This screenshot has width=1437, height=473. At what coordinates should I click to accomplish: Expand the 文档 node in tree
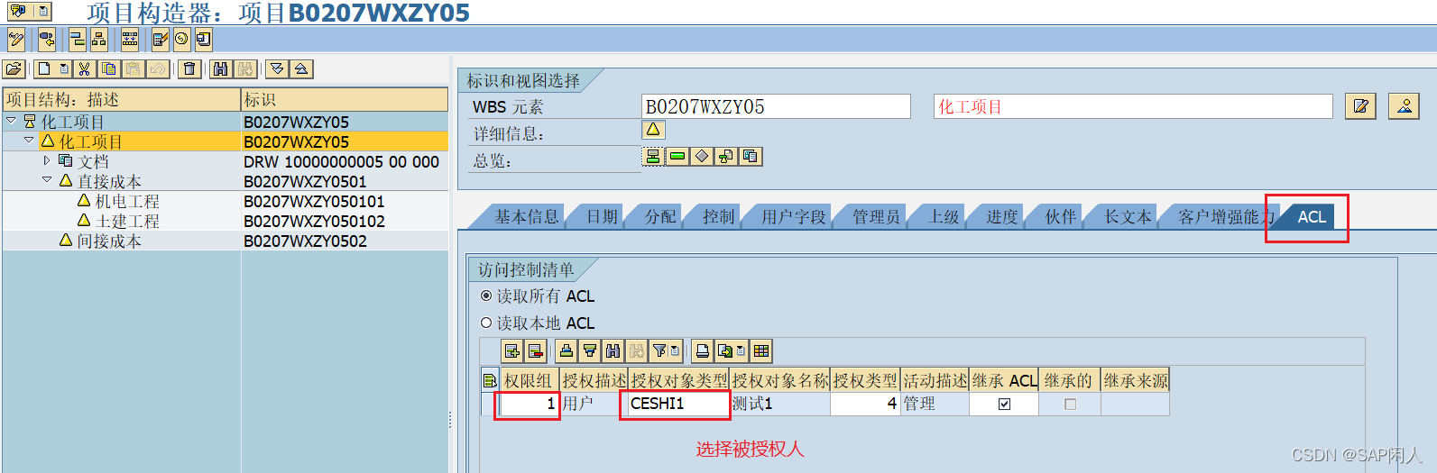point(47,160)
